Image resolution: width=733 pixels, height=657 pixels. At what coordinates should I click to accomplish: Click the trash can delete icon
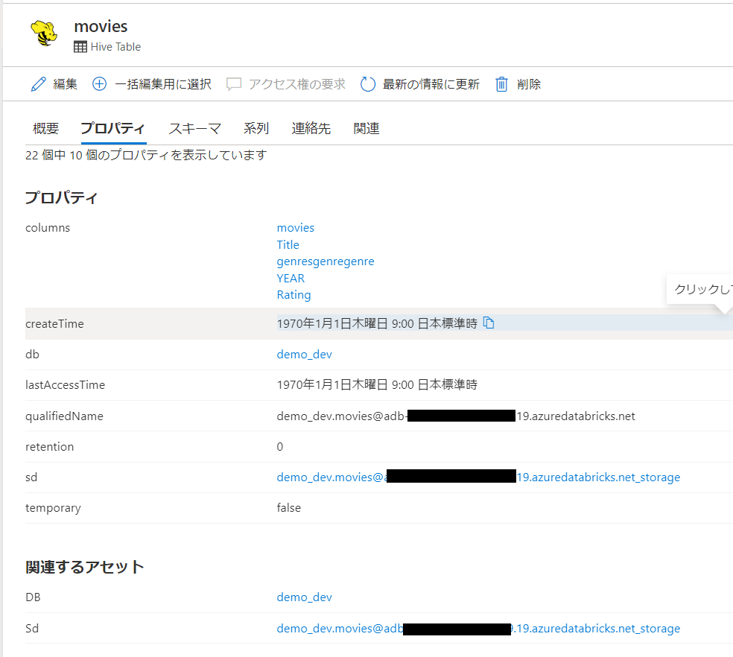pos(501,84)
